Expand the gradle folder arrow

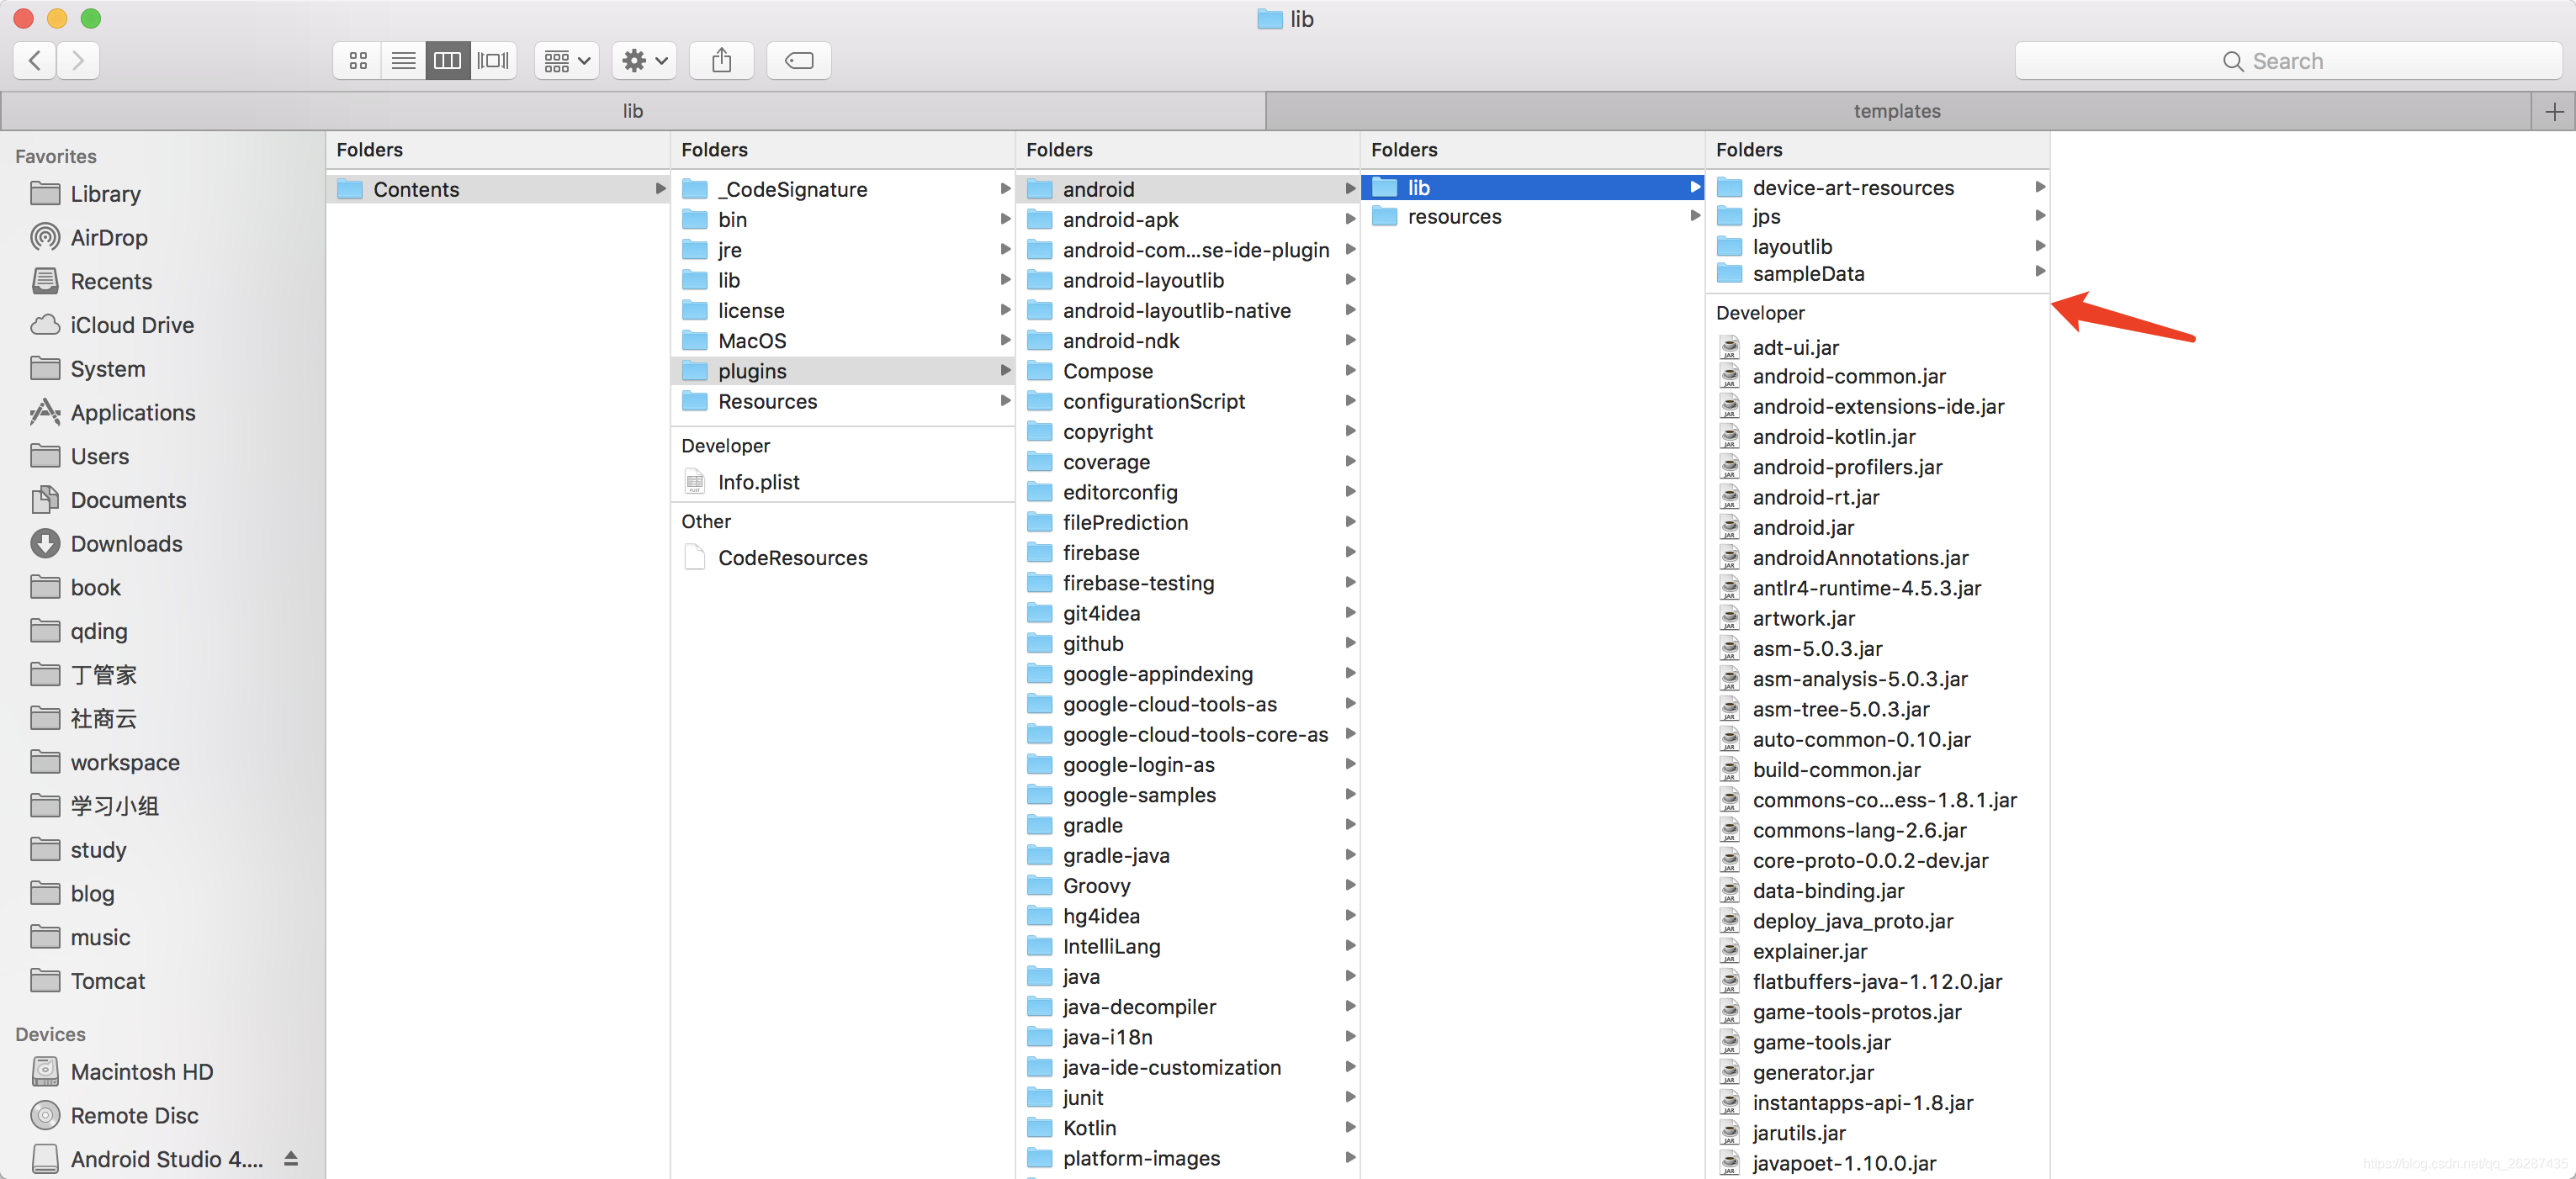(x=1349, y=825)
